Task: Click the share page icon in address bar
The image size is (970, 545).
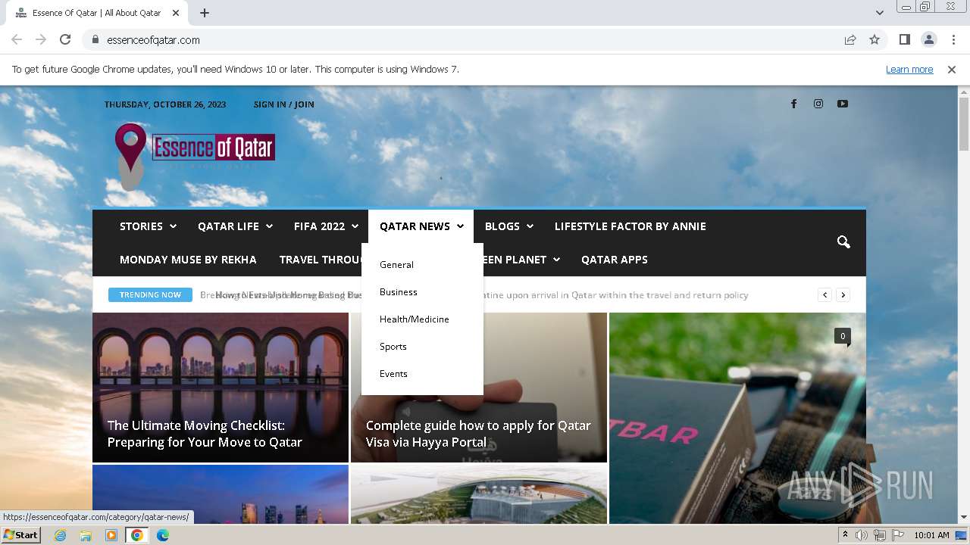Action: tap(850, 39)
